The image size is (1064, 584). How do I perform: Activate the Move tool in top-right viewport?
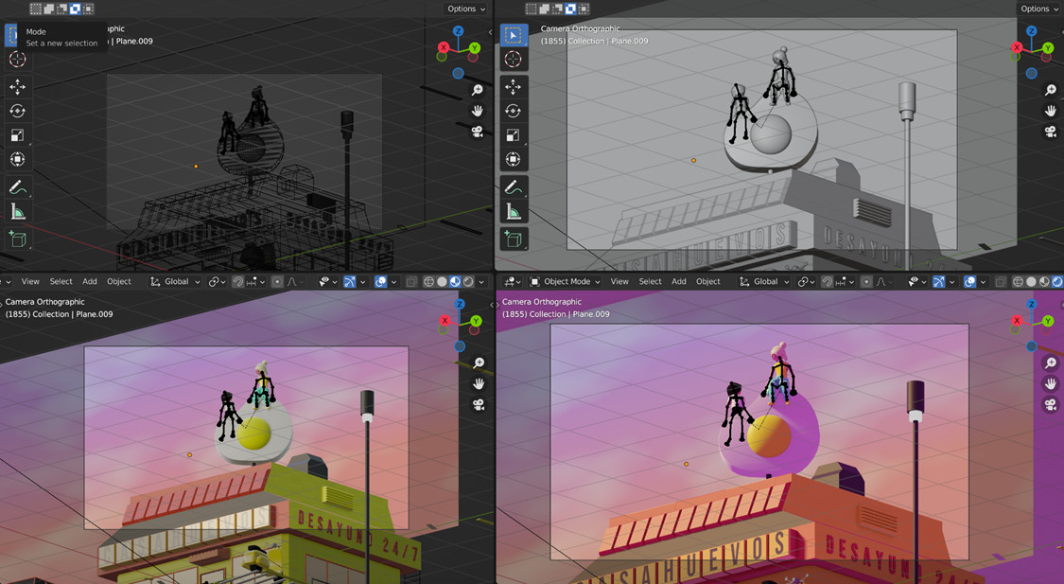(x=513, y=87)
